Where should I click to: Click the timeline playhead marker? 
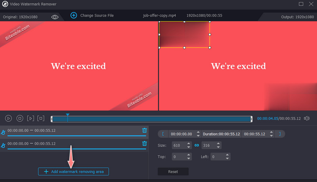(x=68, y=115)
